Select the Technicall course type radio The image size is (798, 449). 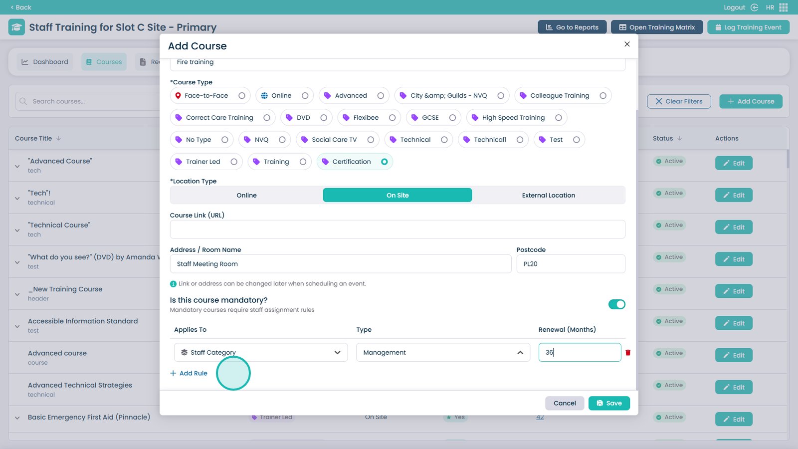pos(520,140)
